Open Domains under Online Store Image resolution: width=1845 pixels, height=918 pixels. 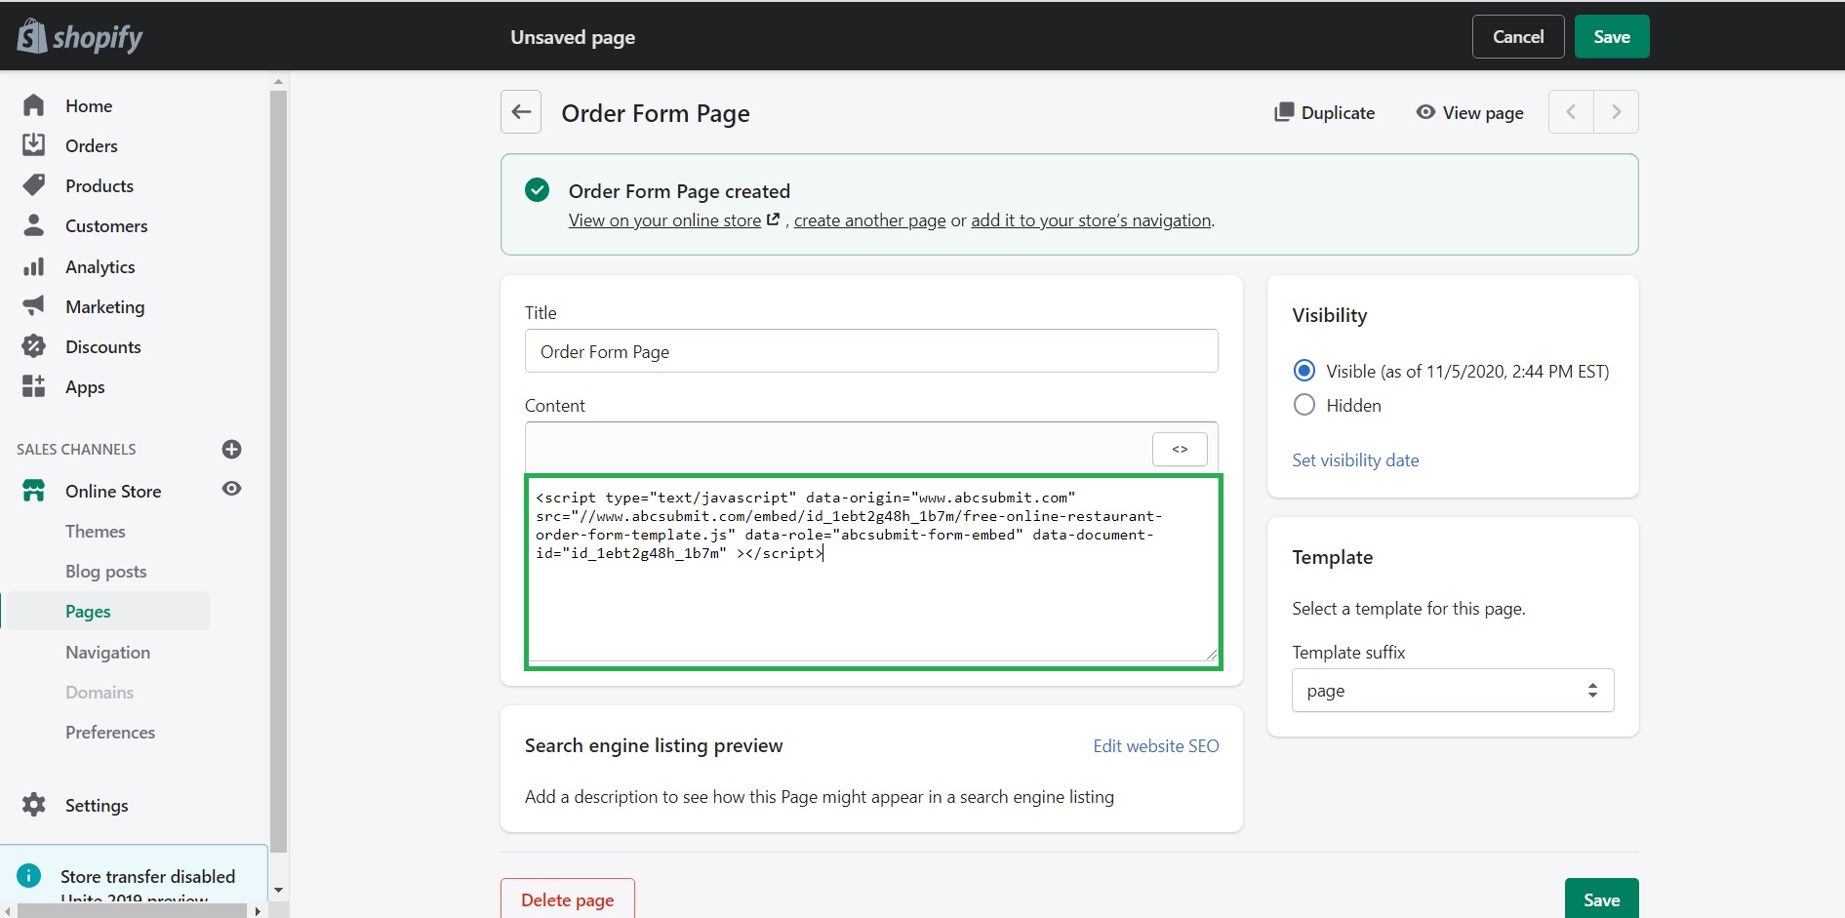(100, 692)
